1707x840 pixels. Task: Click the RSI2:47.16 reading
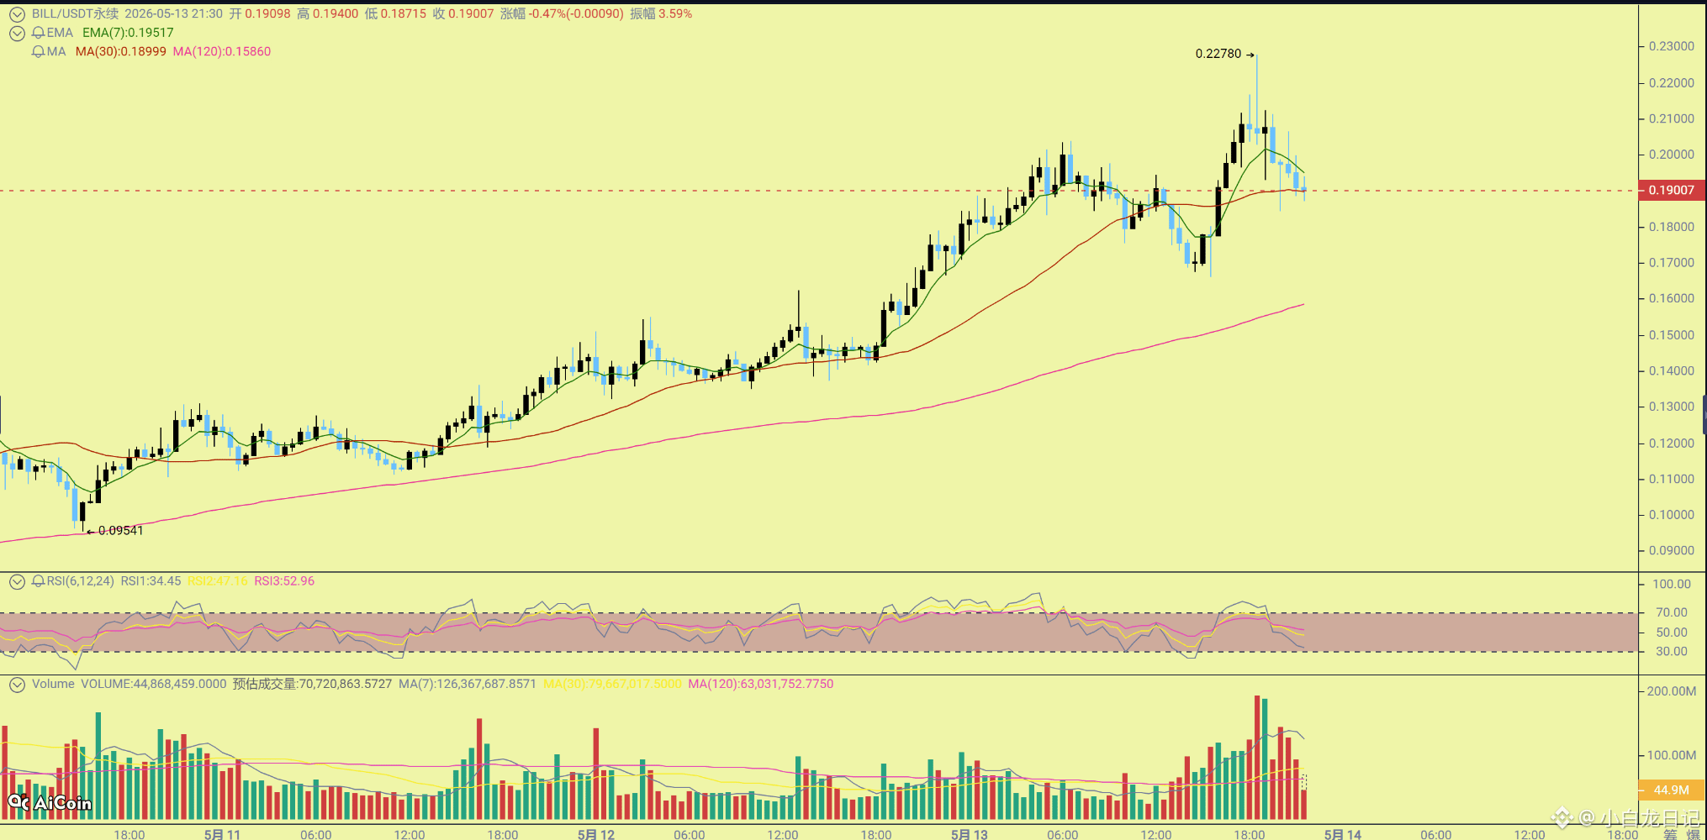218,581
